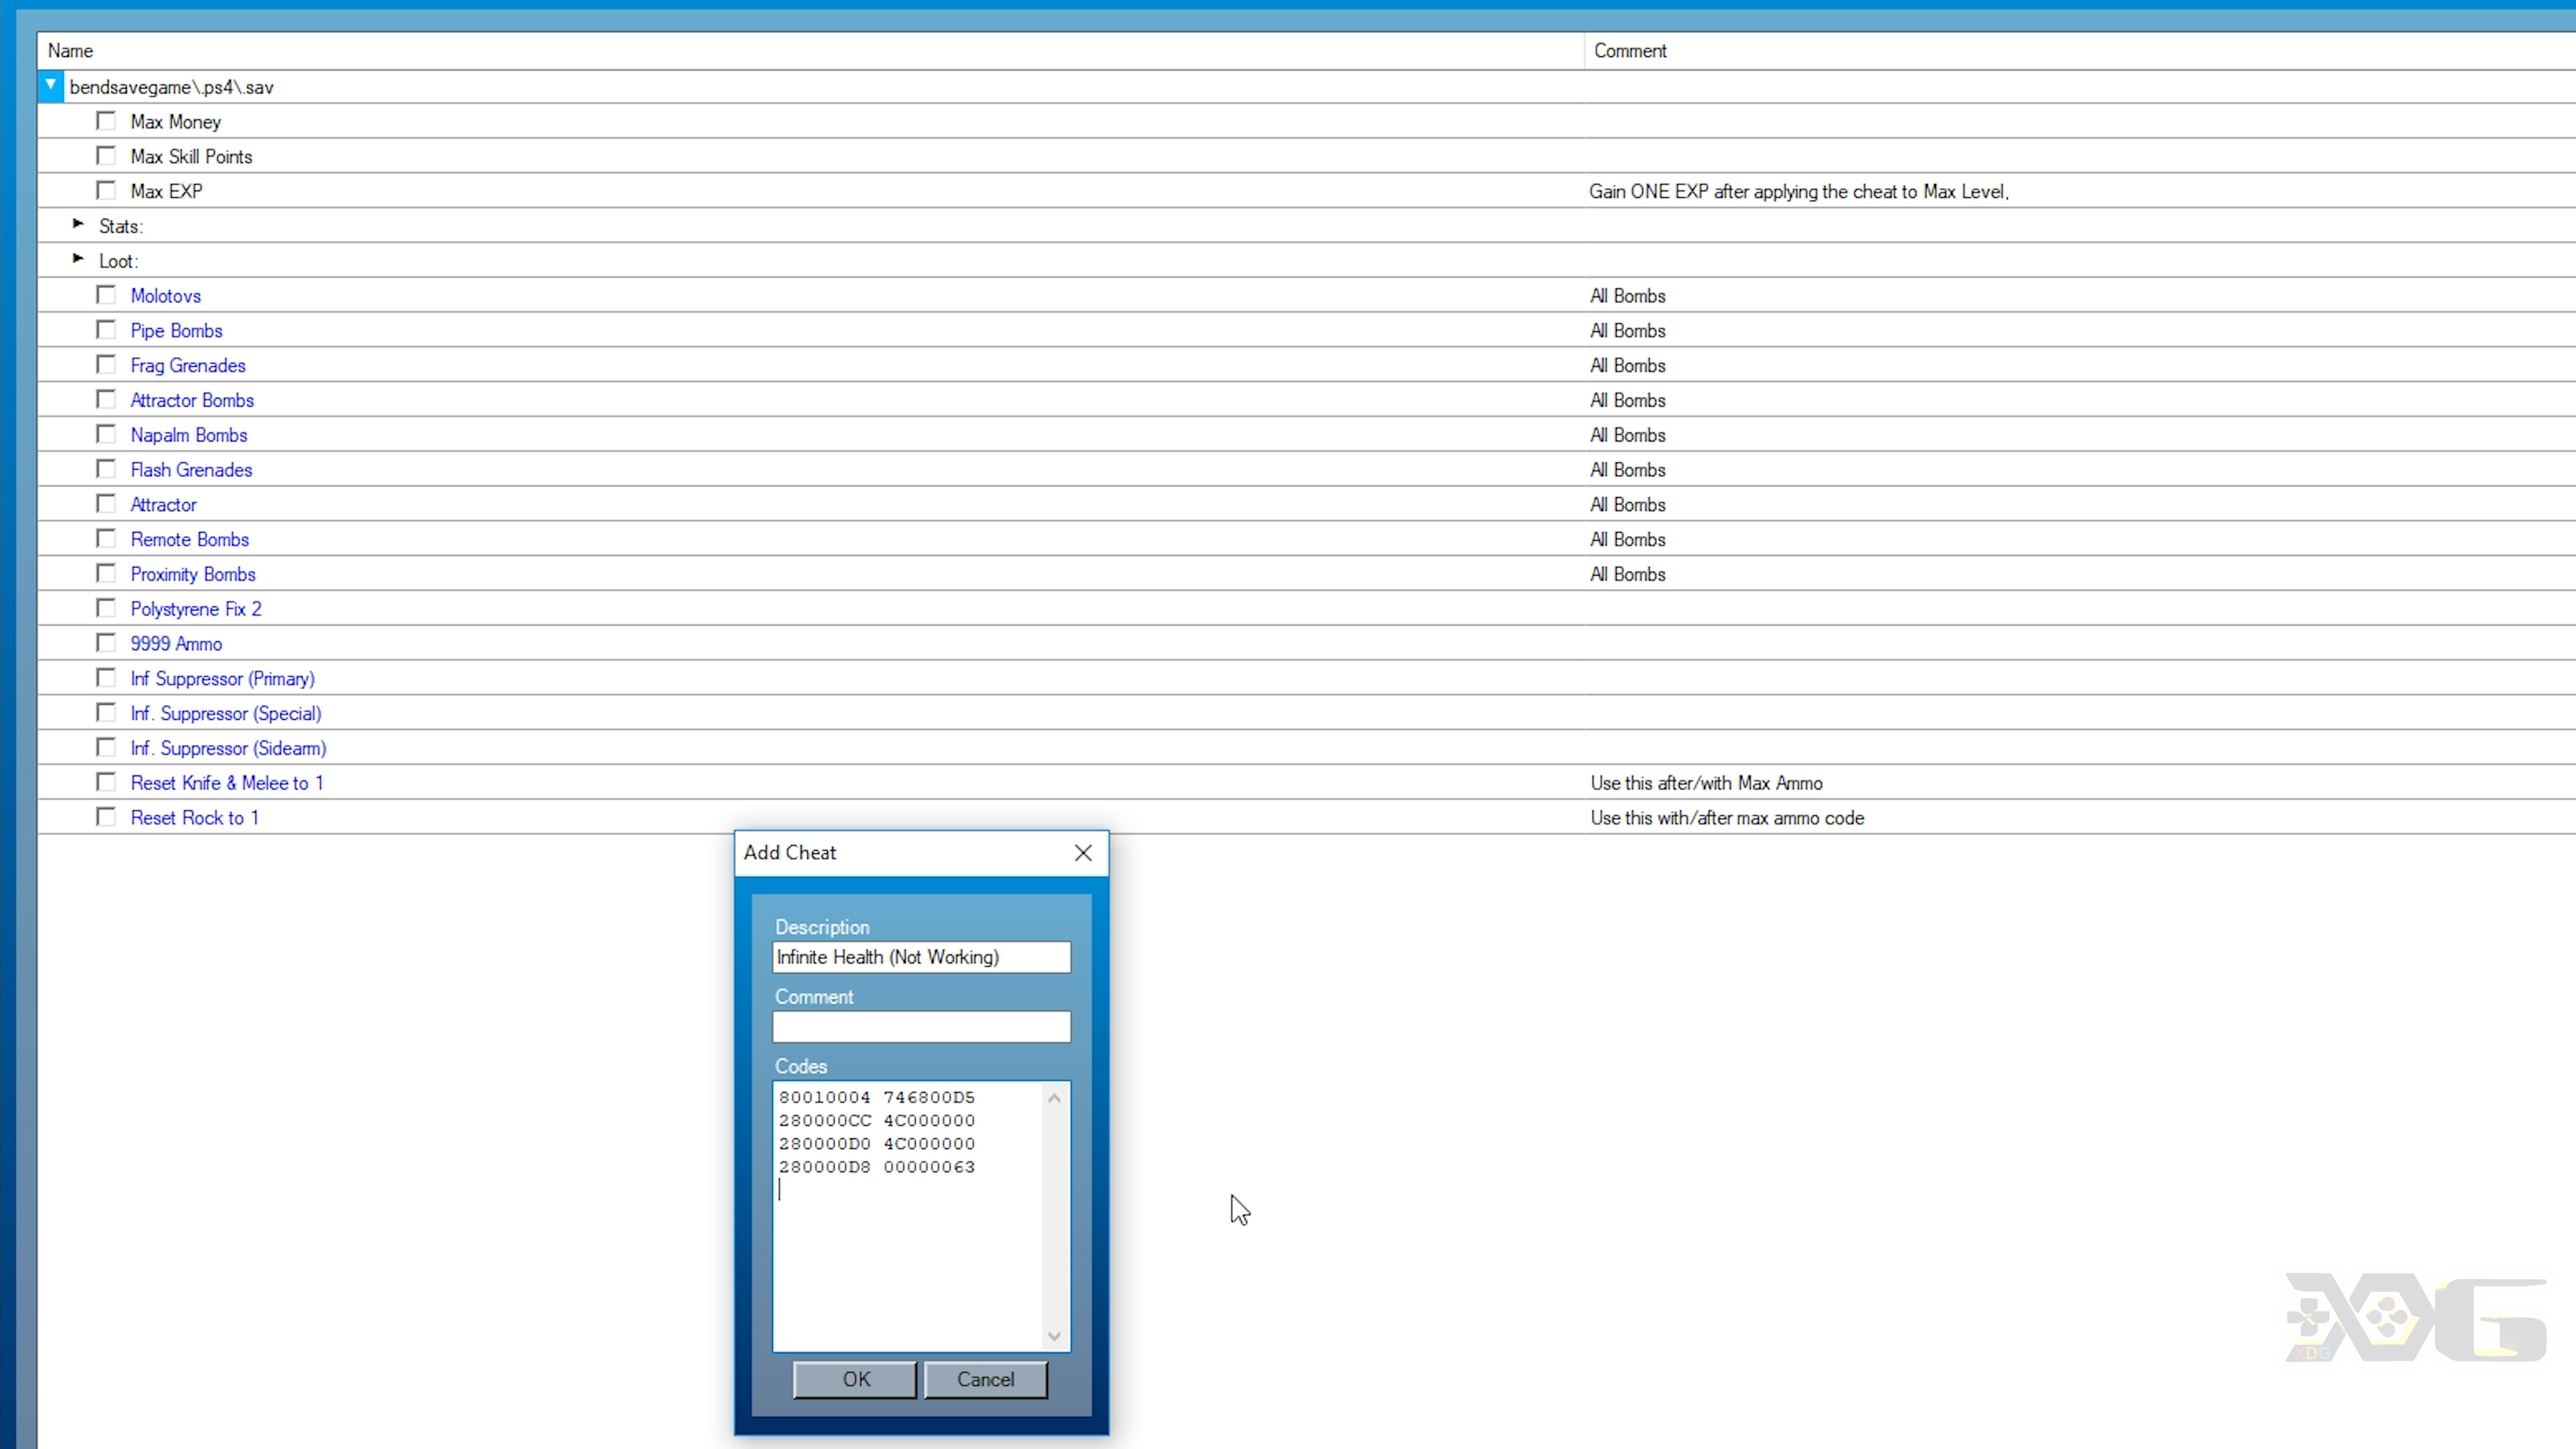Screen dimensions: 2576x1449
Task: Select Reset Rock to 1 cheat entry
Action: [x=195, y=817]
